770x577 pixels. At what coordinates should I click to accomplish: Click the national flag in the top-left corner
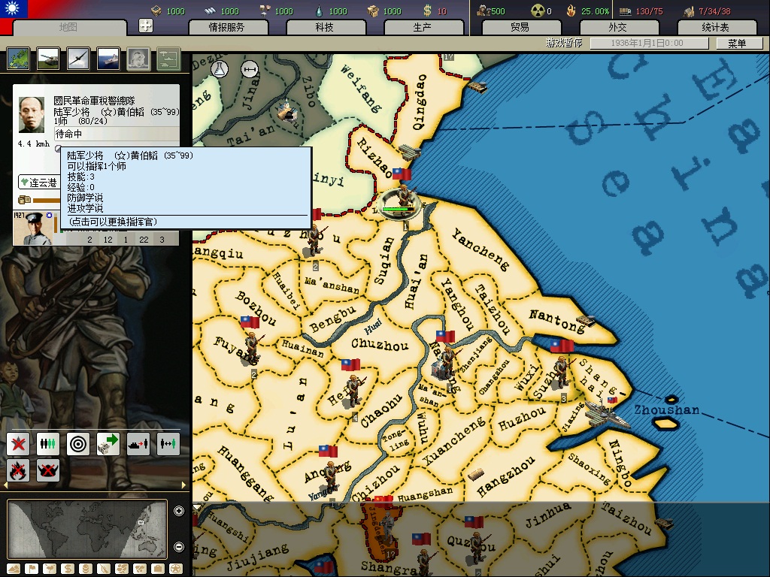coord(14,9)
